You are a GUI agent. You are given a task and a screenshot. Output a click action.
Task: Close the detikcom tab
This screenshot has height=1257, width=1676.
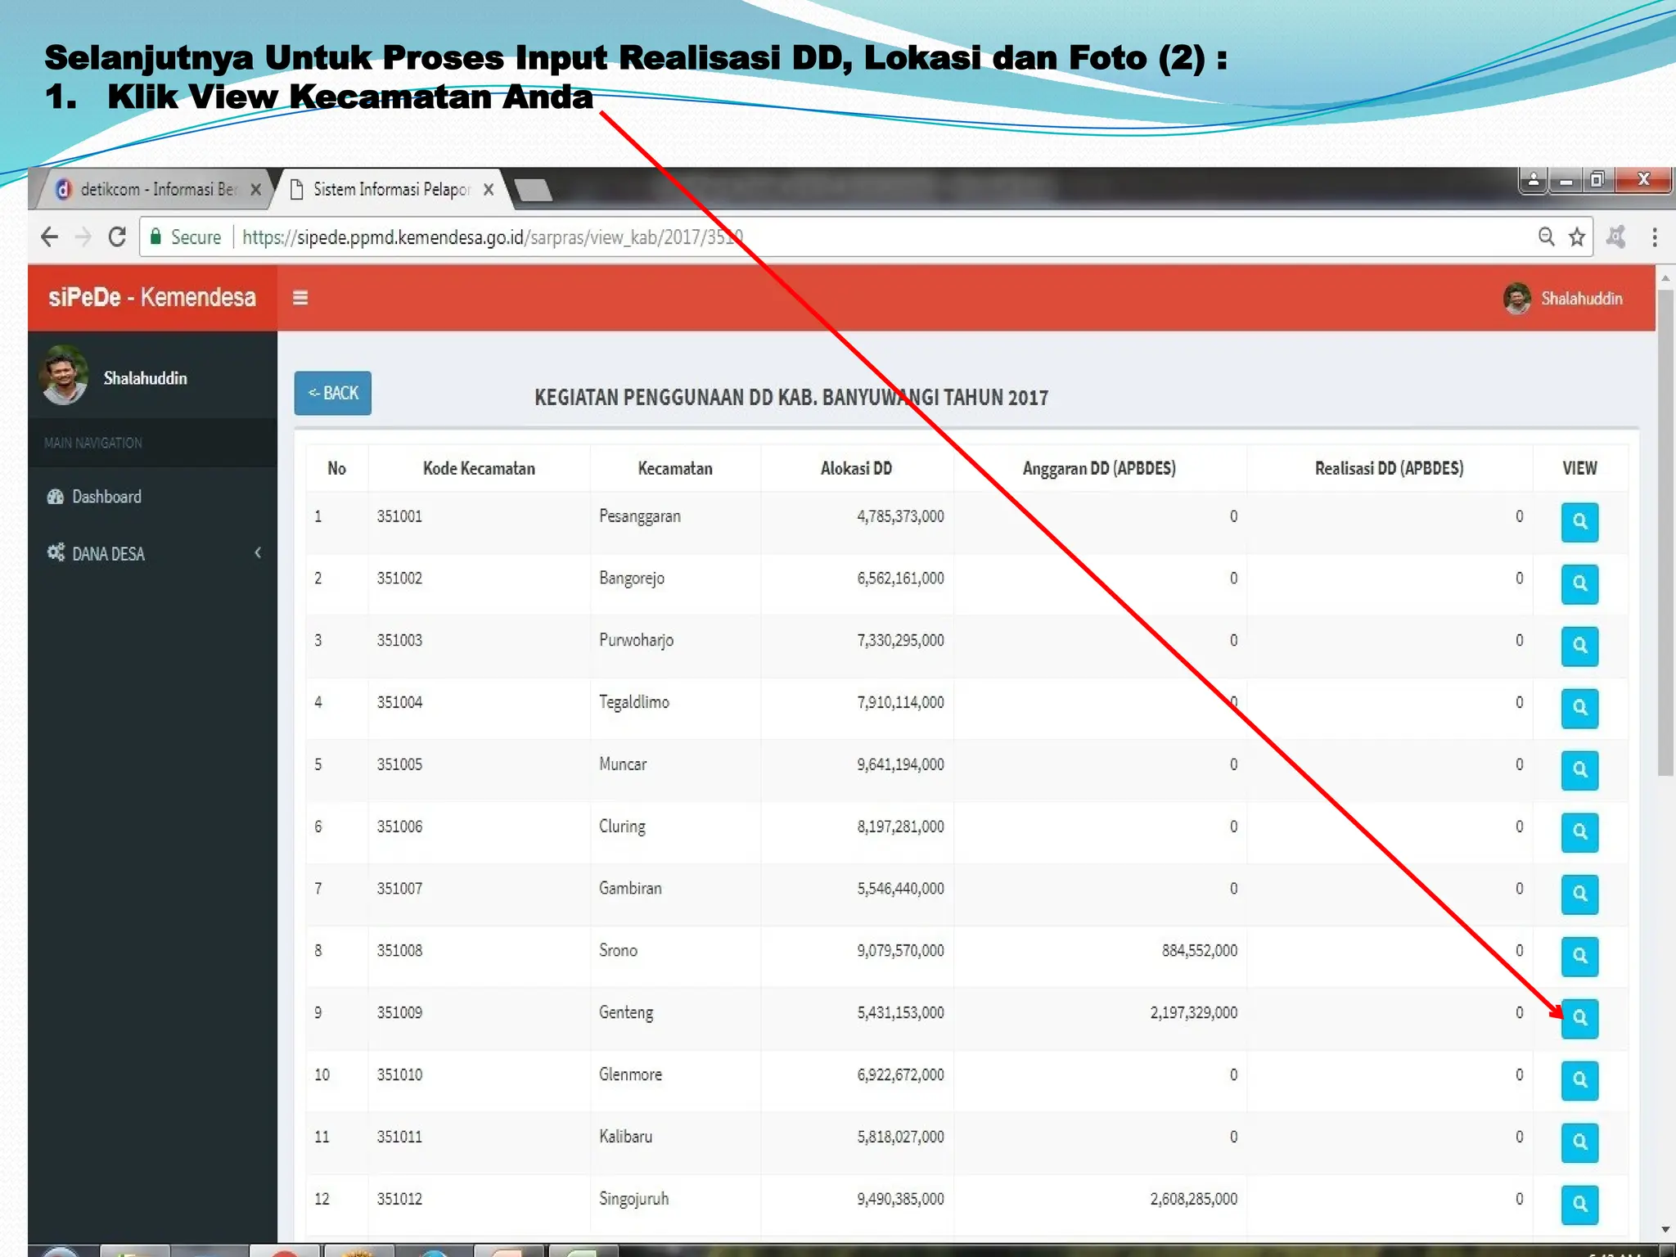click(x=255, y=190)
